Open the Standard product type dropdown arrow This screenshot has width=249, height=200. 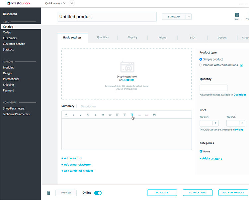click(189, 17)
